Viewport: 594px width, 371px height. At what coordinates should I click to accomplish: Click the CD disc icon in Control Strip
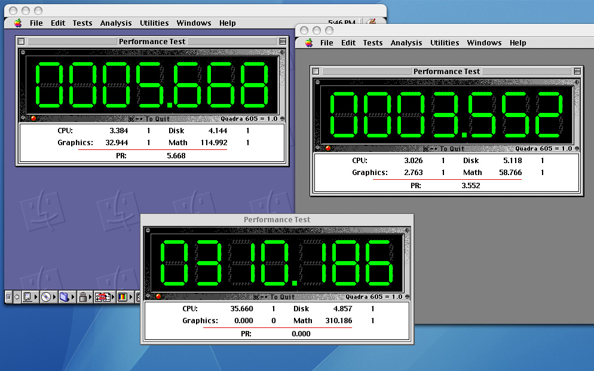point(45,297)
